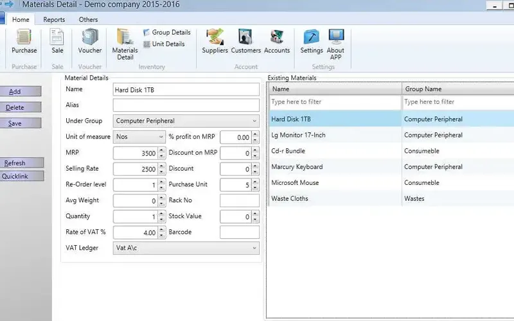Click the Alias input field

186,105
